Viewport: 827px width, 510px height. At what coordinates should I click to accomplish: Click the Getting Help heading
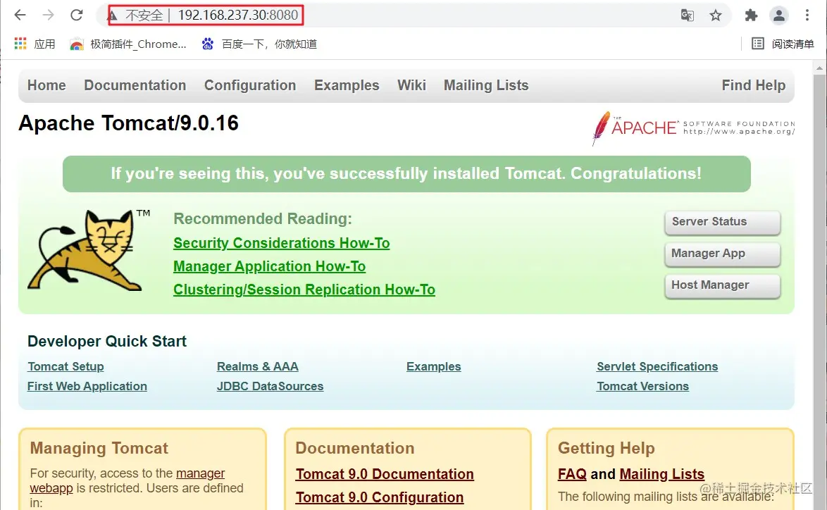point(607,448)
